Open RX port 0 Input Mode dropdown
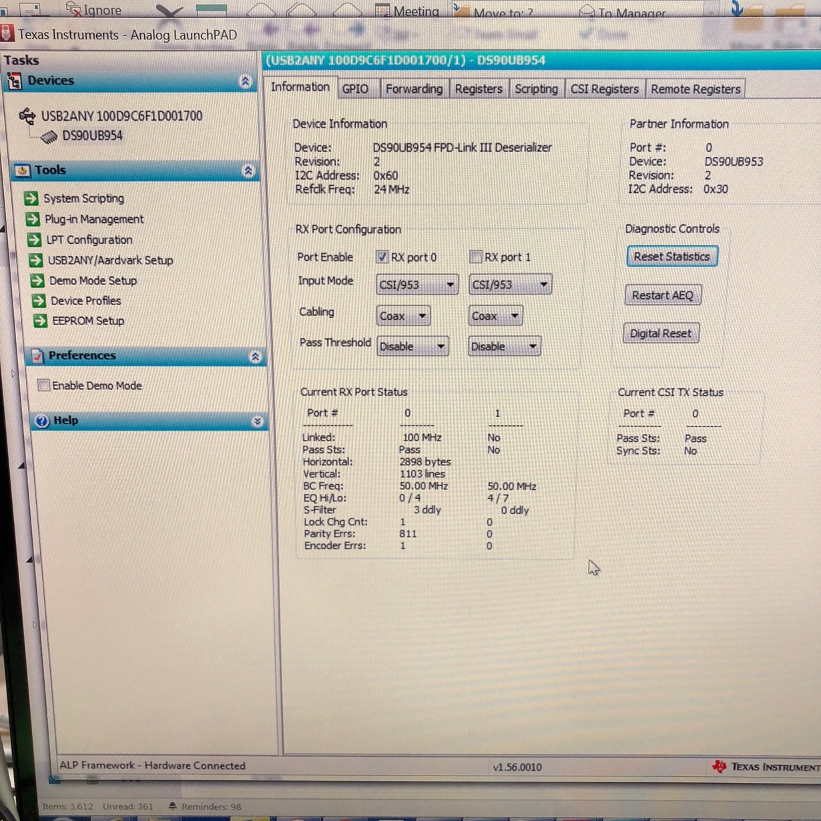Screen dimensions: 821x821 click(x=417, y=285)
